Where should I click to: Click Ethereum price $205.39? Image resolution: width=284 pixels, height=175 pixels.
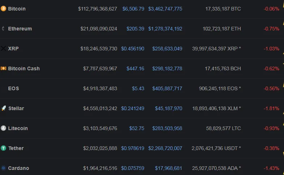(135, 29)
